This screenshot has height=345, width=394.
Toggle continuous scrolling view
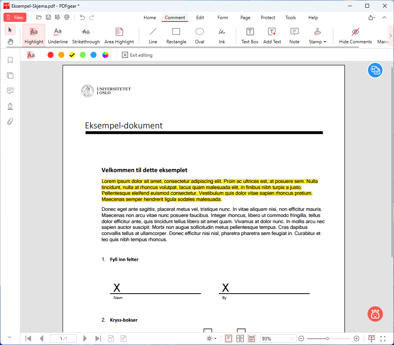tap(251, 338)
